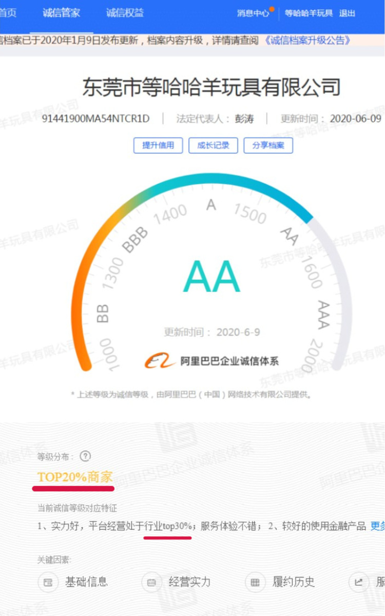Screen dimensions: 385x616
Task: Click the AA rating in the gauge center
Action: click(x=211, y=276)
